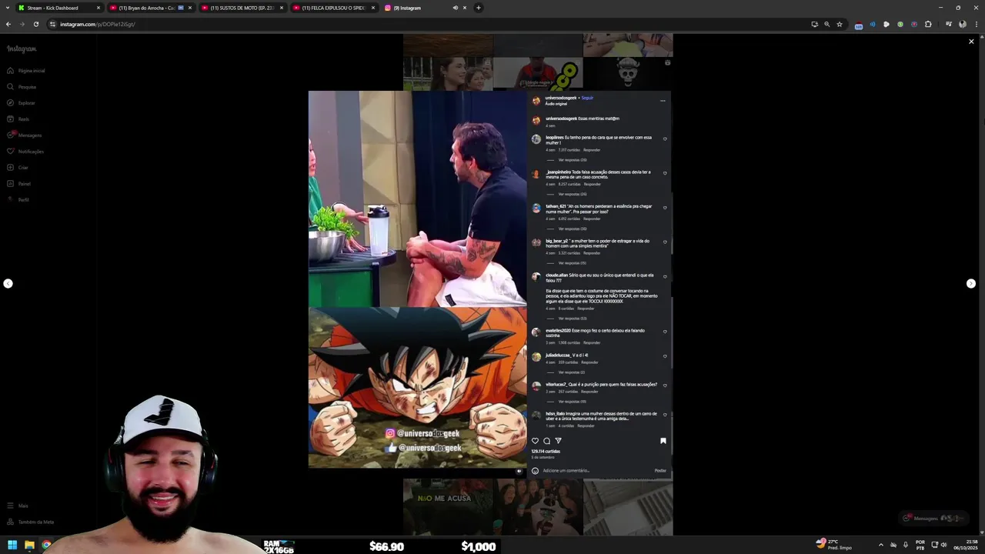Reply to the hdsn_italo comment
Viewport: 985px width, 554px height.
[586, 426]
